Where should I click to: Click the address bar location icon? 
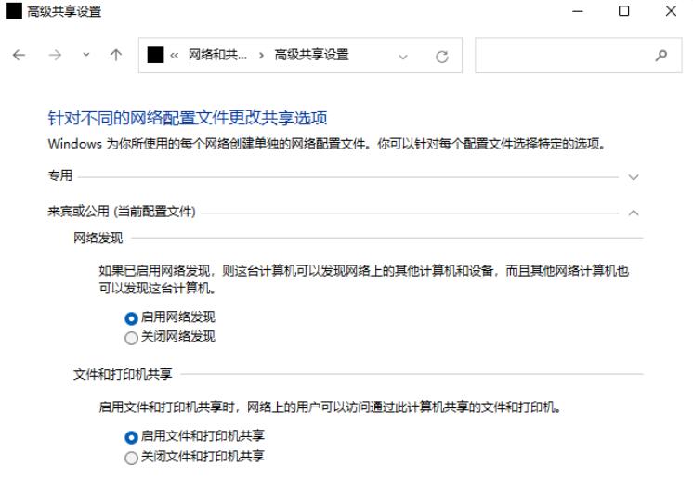pyautogui.click(x=155, y=55)
